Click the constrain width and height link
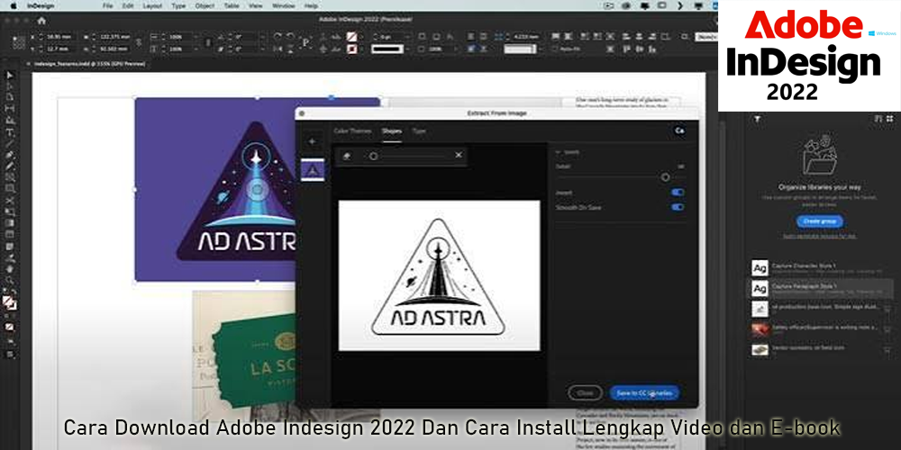Image resolution: width=901 pixels, height=450 pixels. (x=139, y=42)
